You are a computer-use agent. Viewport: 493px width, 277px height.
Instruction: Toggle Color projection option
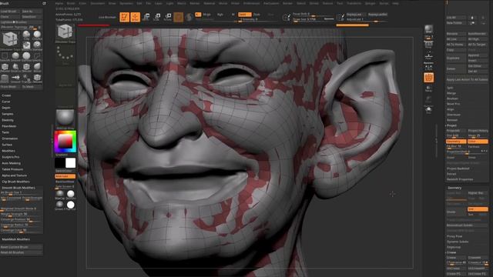point(478,142)
